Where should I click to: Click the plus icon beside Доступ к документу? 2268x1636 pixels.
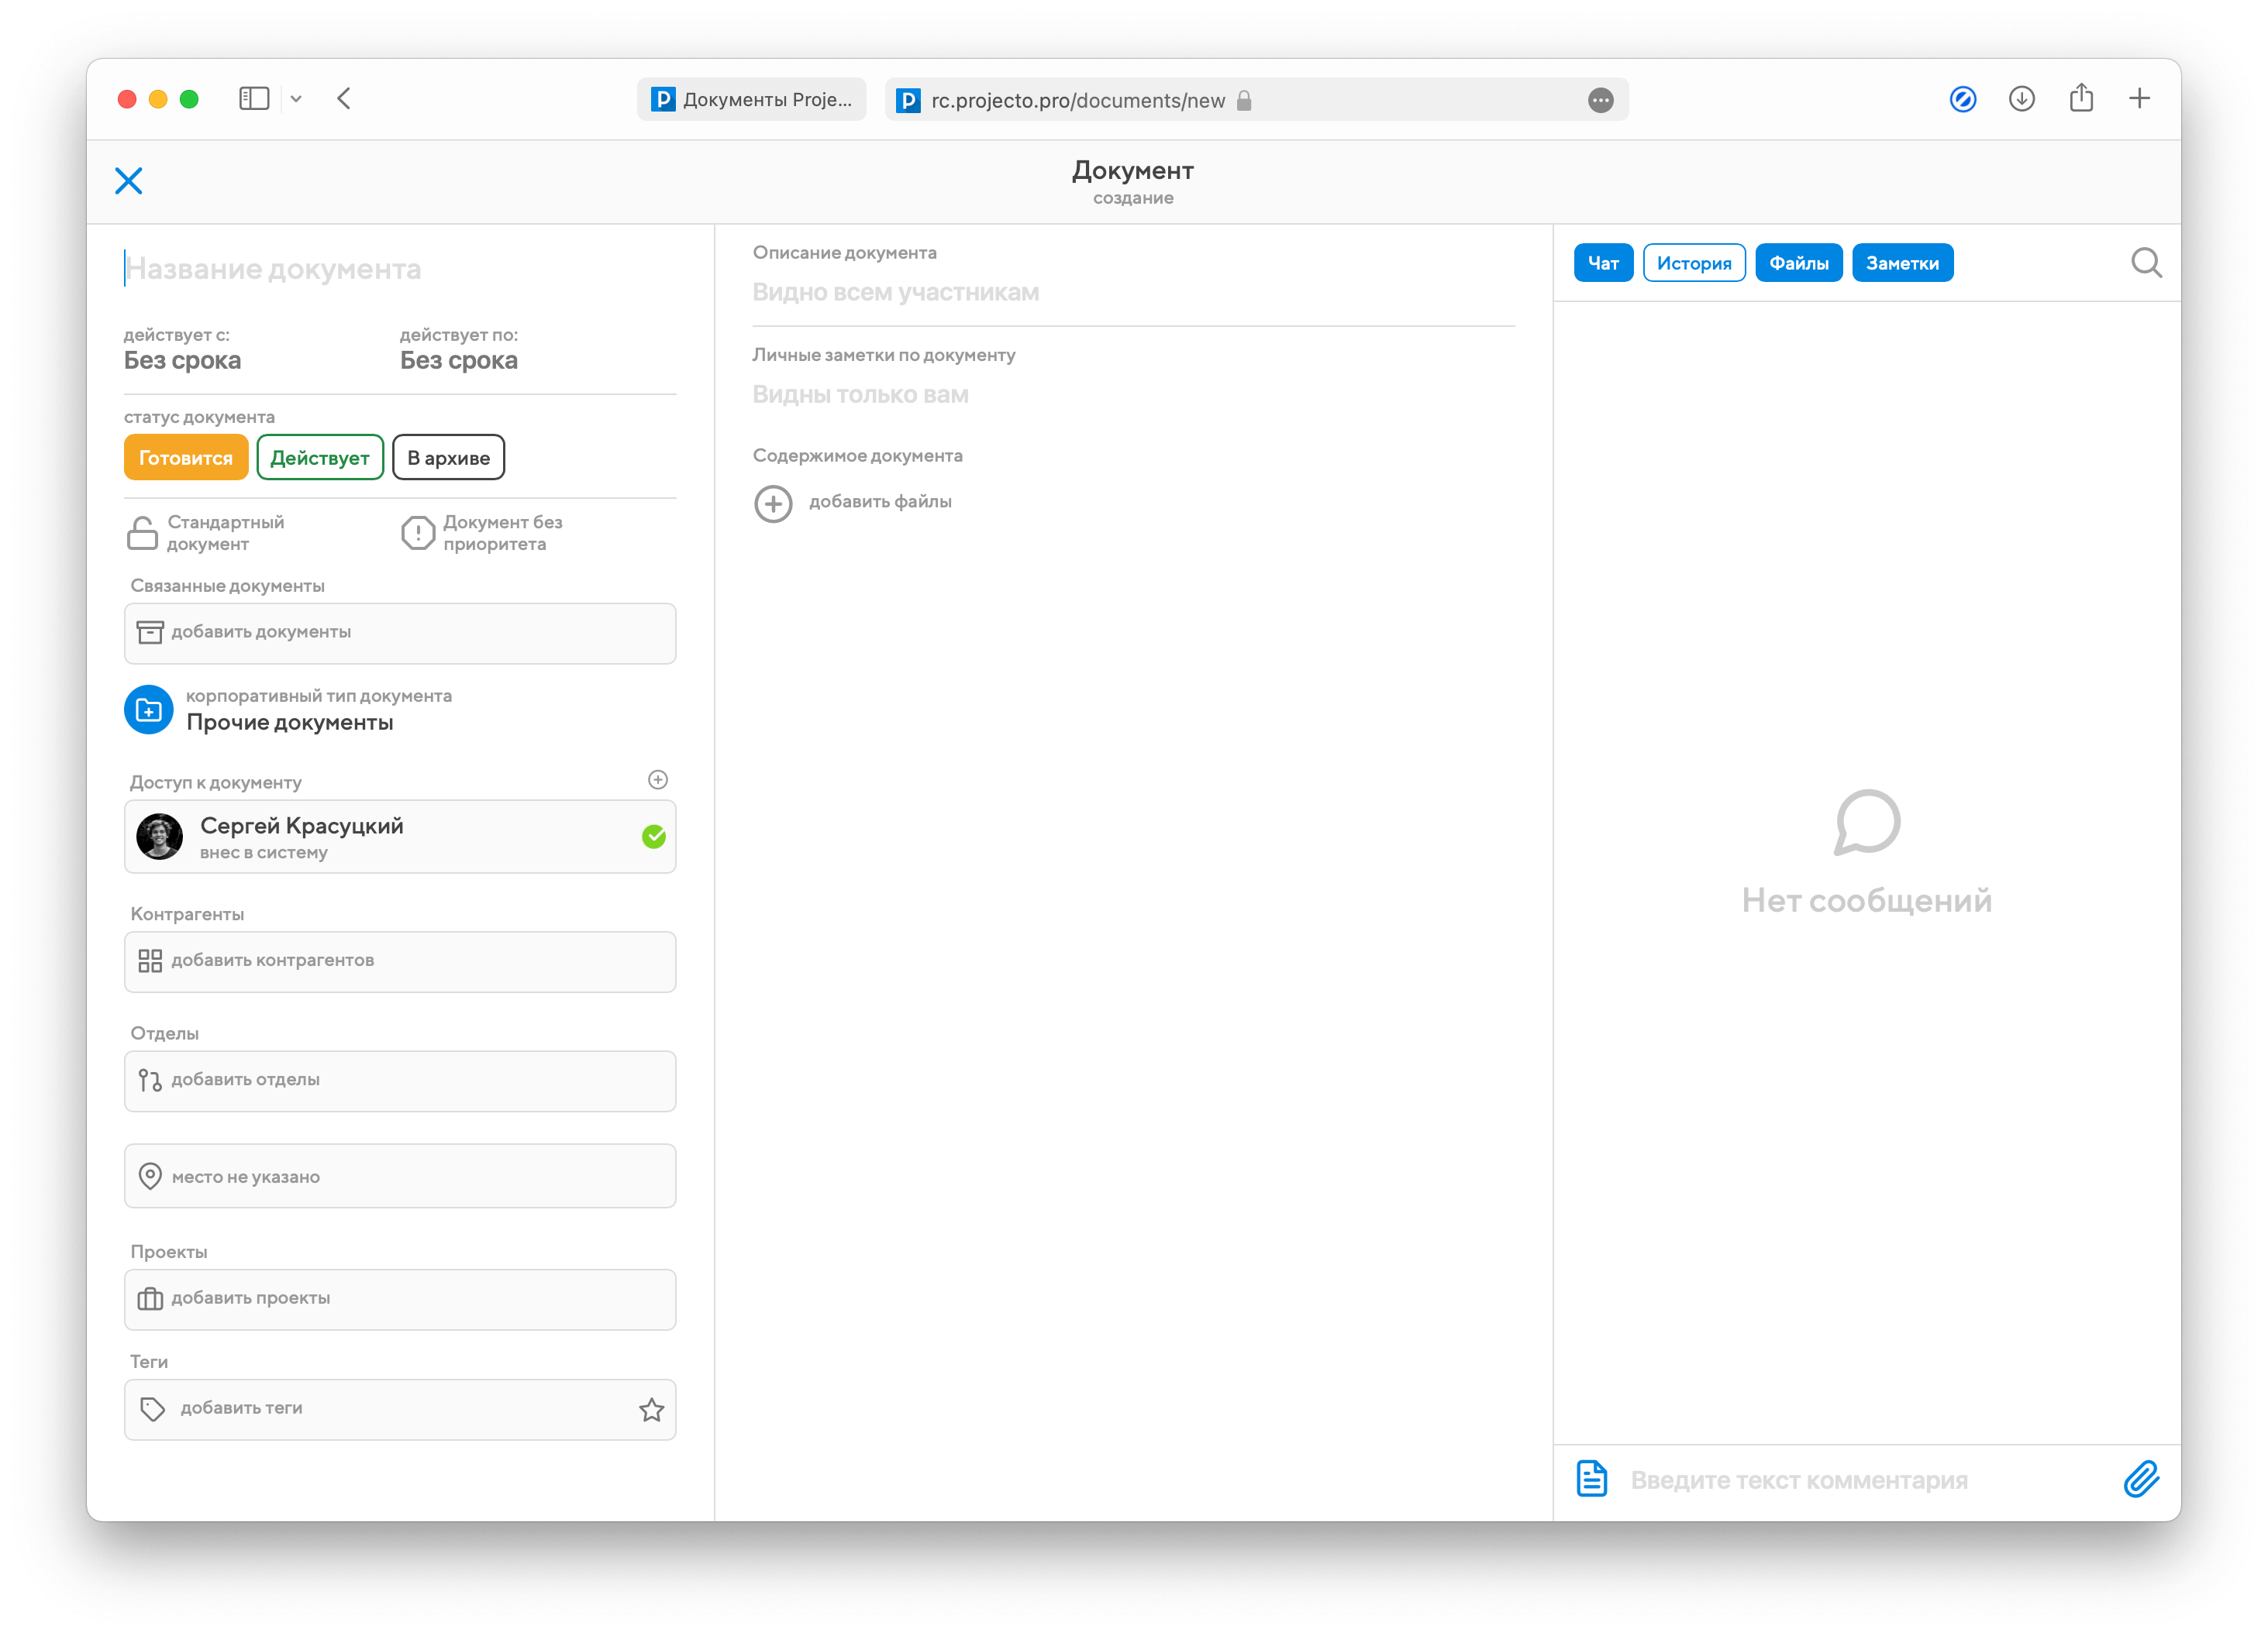(657, 779)
